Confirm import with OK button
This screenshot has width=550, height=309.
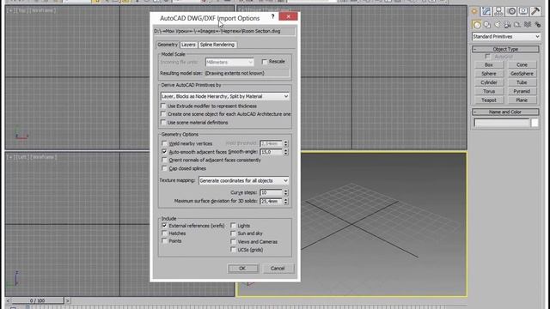tap(242, 269)
